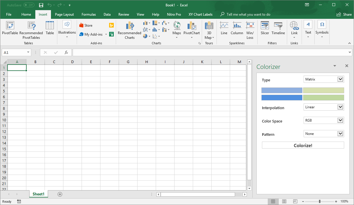354x205 pixels.
Task: Pick the dark blue color swatch
Action: click(x=282, y=98)
